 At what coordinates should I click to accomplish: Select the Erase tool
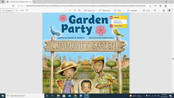point(147,10)
